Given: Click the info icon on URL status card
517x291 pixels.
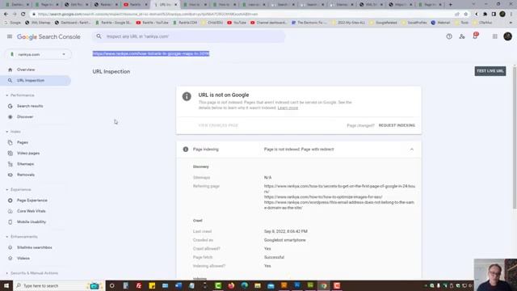Looking at the screenshot, I should 187,96.
